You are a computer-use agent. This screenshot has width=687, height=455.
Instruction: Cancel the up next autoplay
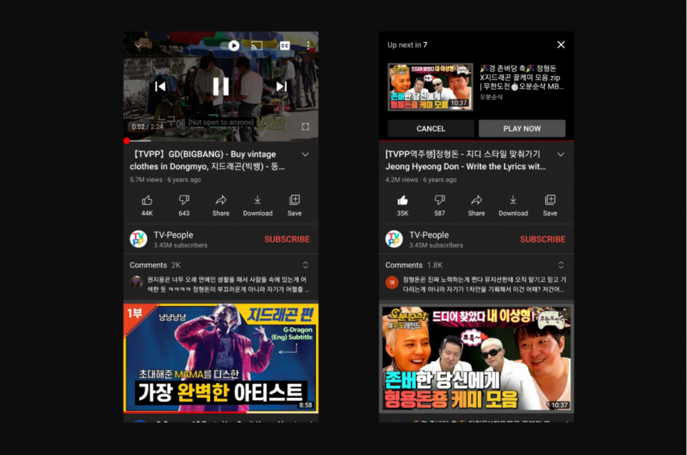click(431, 128)
